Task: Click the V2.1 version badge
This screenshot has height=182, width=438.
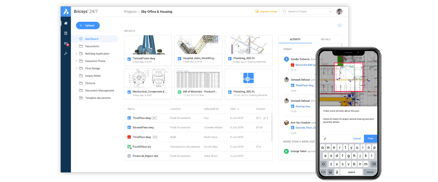Action: point(154,118)
